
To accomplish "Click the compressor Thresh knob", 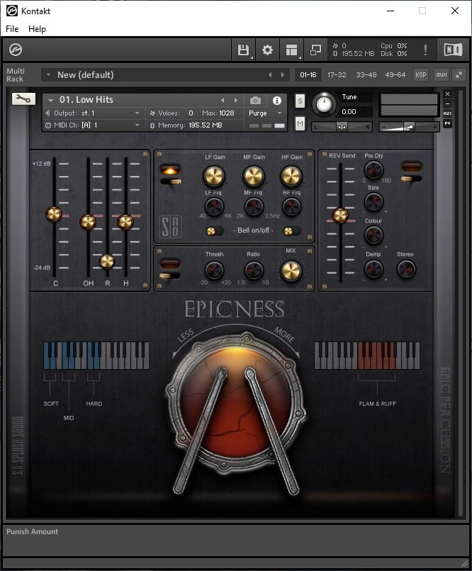I will (214, 270).
